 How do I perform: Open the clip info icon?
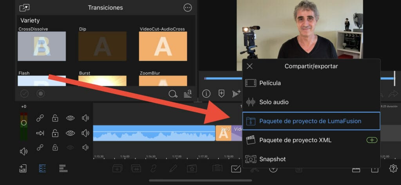coord(206,93)
